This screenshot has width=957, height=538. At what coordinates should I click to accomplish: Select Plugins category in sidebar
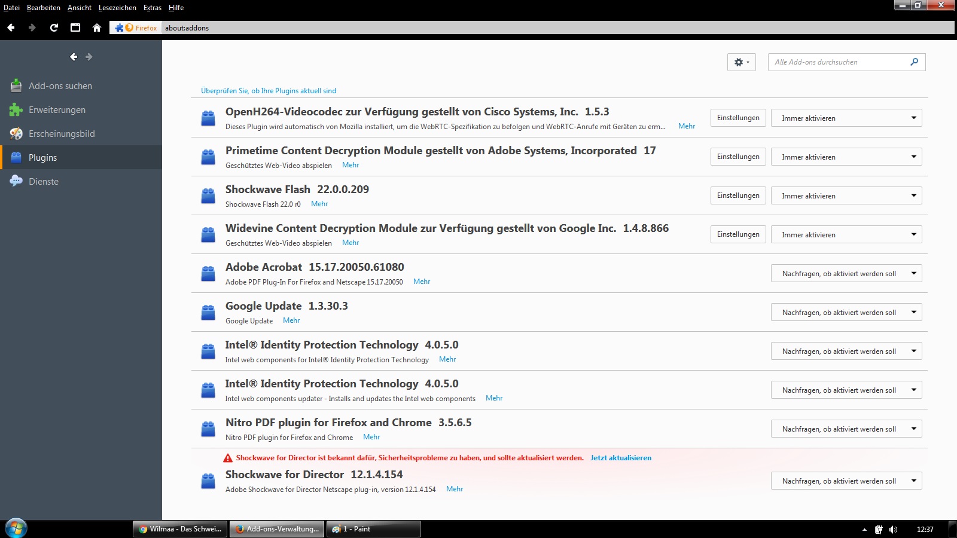(81, 158)
